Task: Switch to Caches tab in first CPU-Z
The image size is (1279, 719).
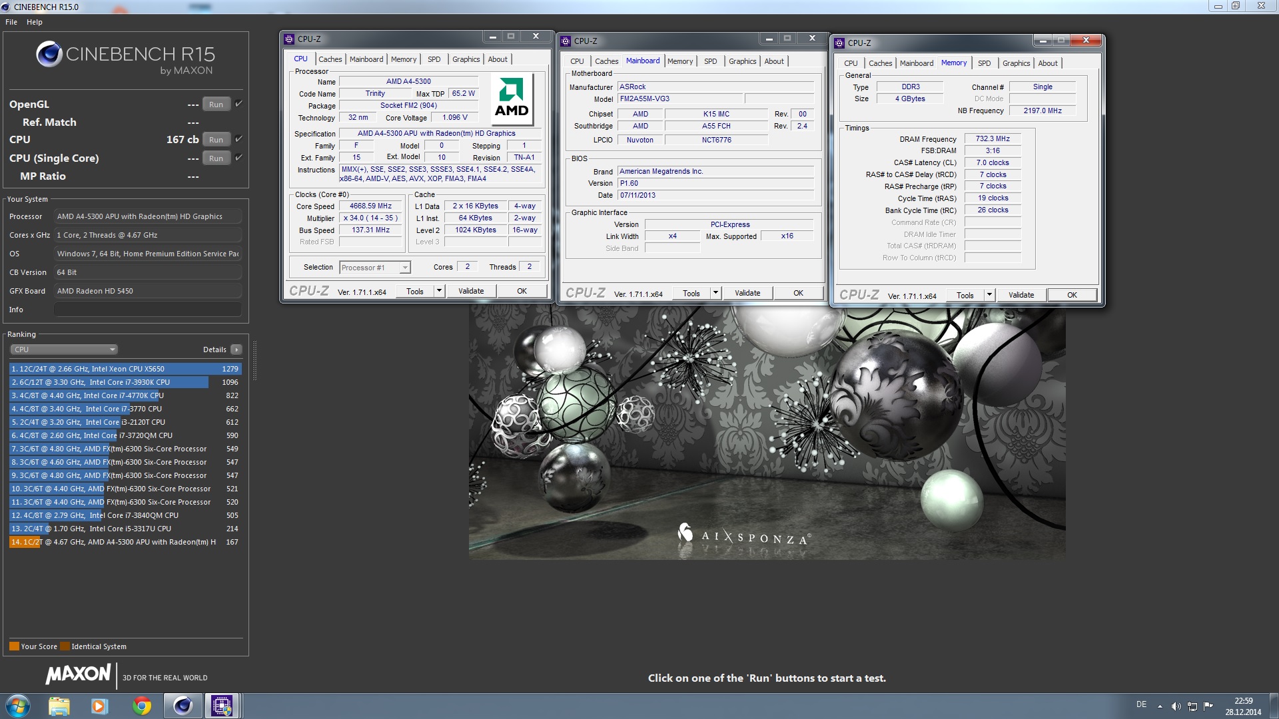Action: [x=330, y=59]
